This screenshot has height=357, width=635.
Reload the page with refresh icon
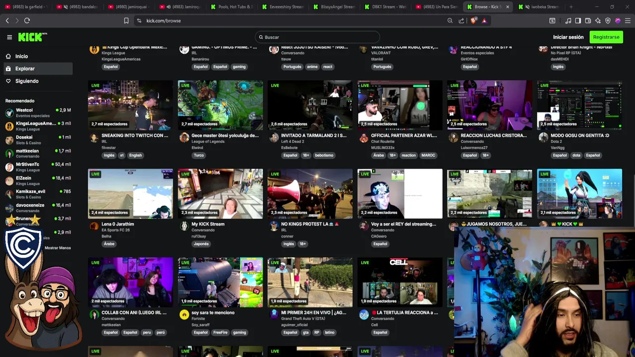[27, 20]
